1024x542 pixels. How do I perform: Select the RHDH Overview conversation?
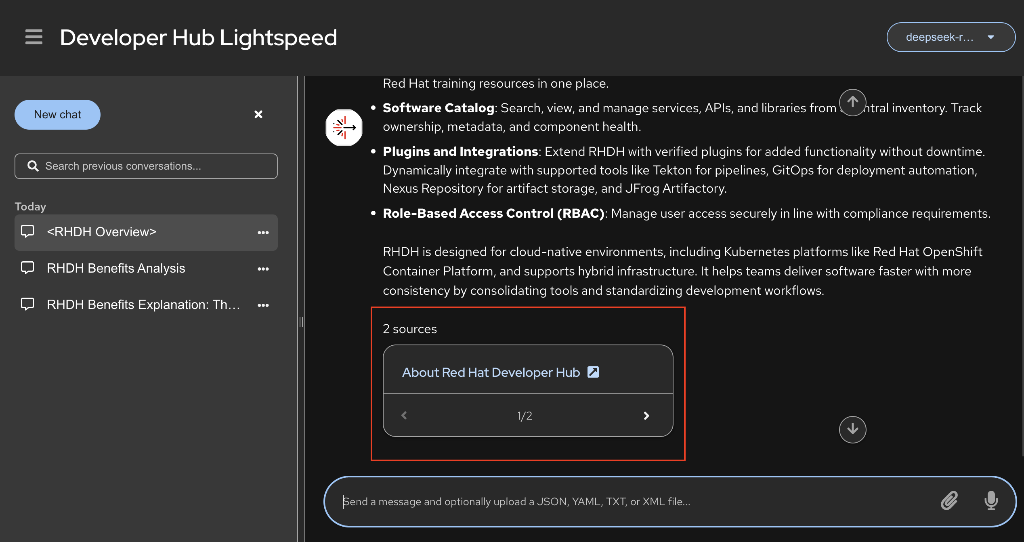point(101,232)
